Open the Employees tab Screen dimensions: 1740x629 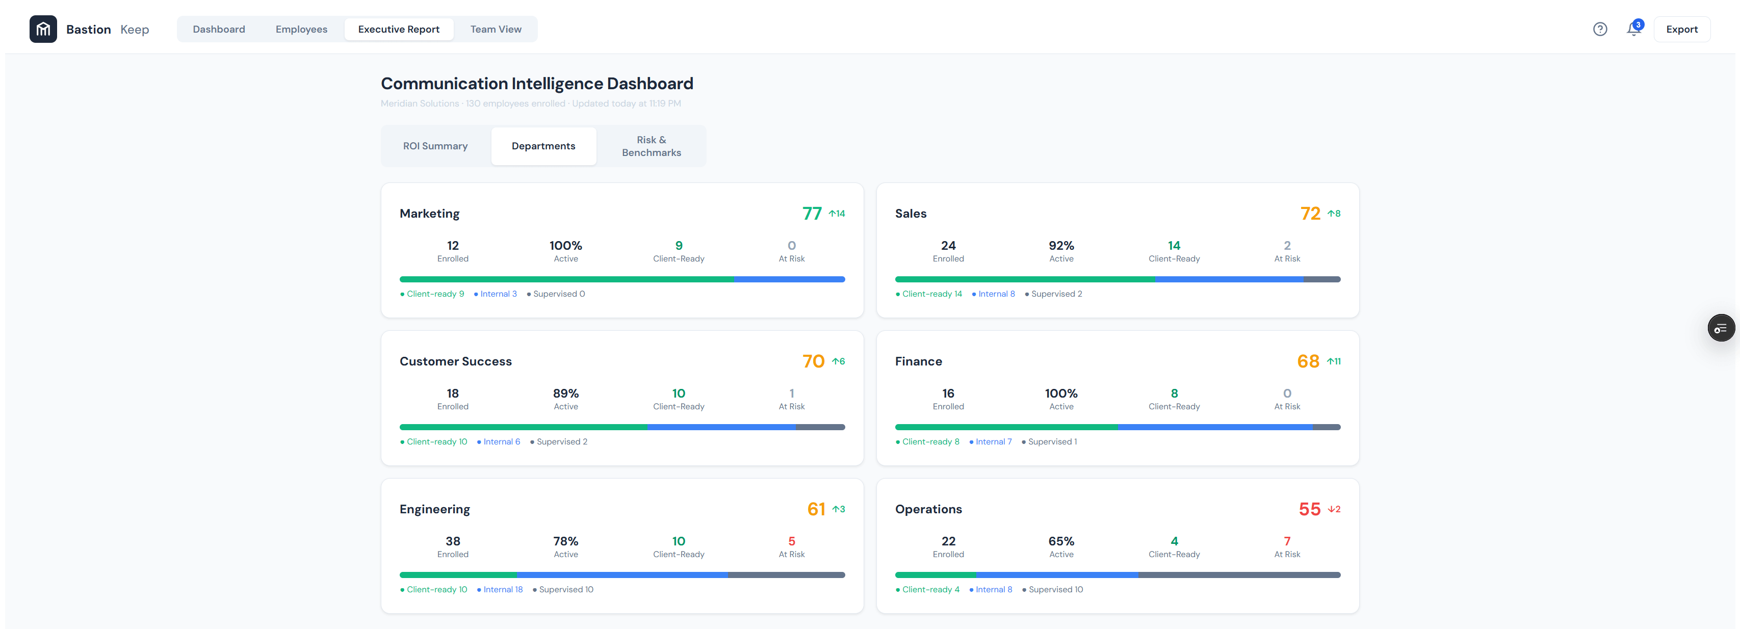301,29
